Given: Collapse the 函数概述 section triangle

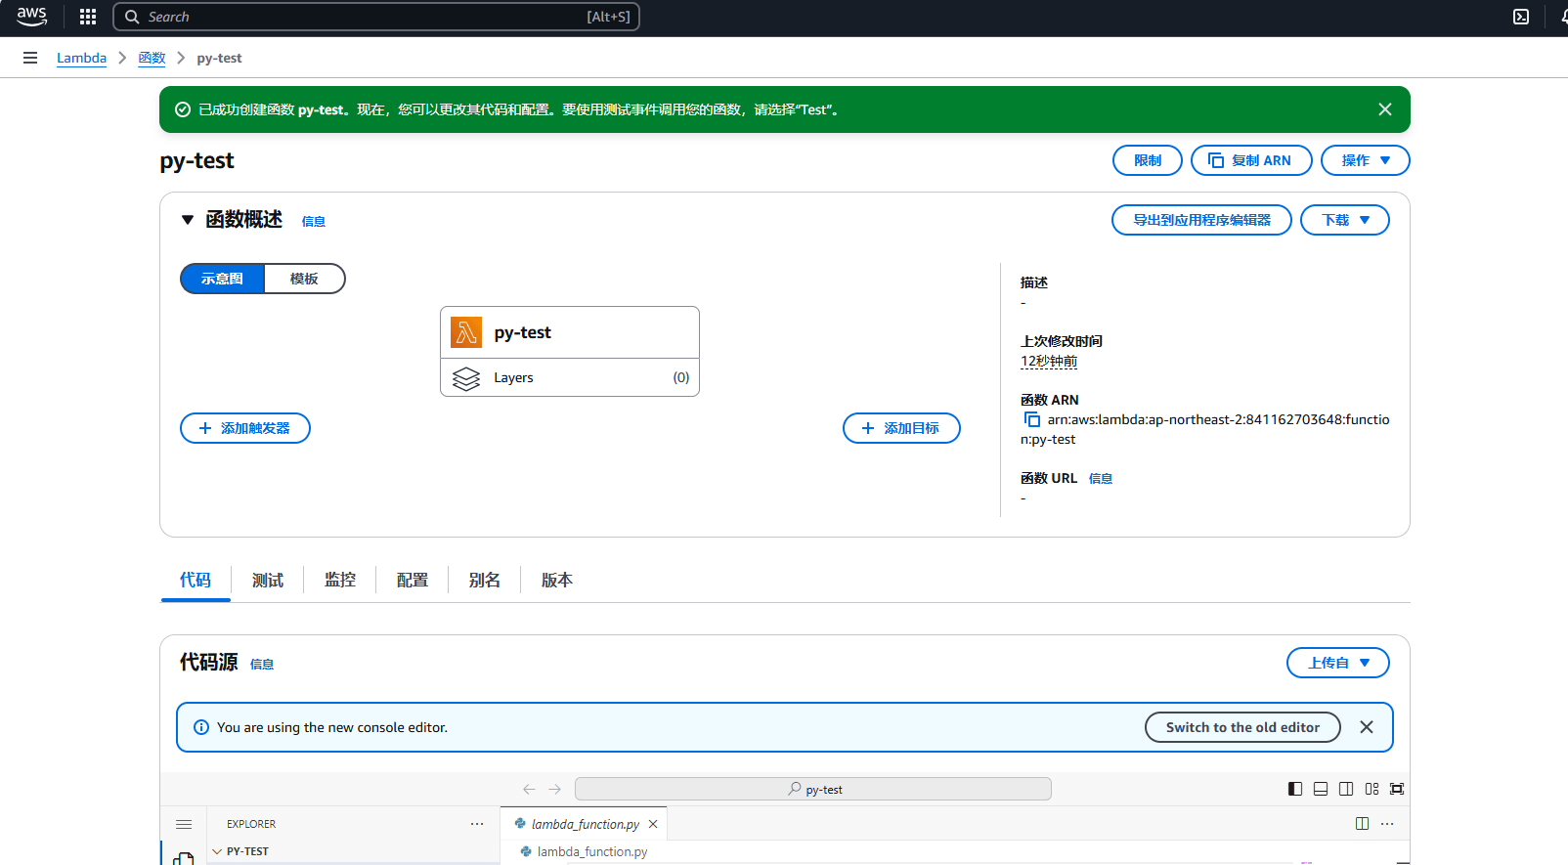Looking at the screenshot, I should click(x=188, y=220).
